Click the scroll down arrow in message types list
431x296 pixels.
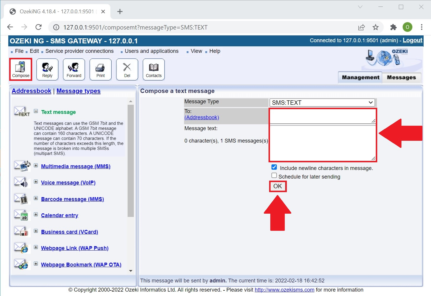tap(131, 271)
